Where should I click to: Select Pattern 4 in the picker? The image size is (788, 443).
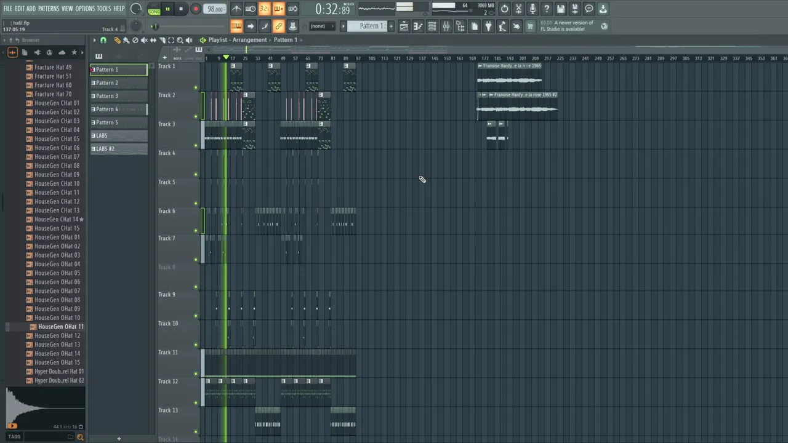click(x=119, y=109)
